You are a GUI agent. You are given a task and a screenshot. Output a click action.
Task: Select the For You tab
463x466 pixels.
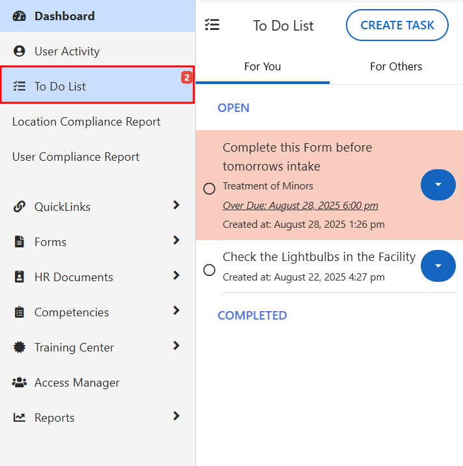[262, 67]
